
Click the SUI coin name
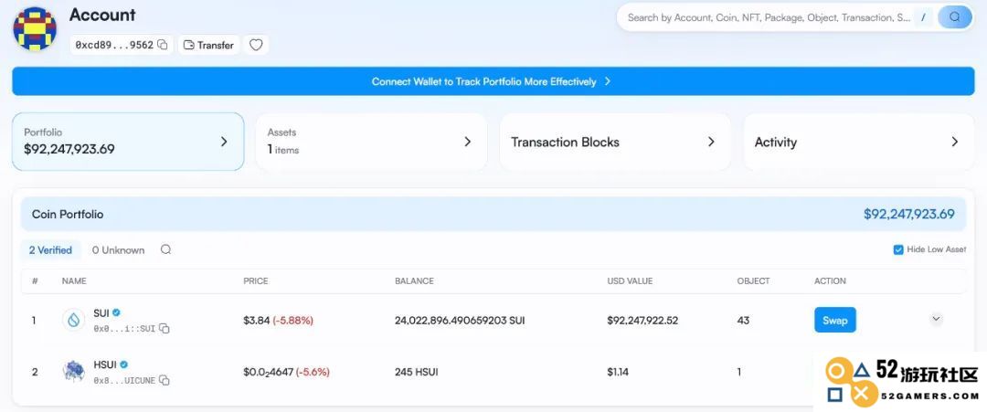coord(101,312)
